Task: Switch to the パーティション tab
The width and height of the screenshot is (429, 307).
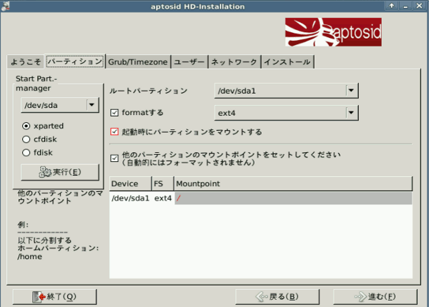Action: (x=74, y=61)
